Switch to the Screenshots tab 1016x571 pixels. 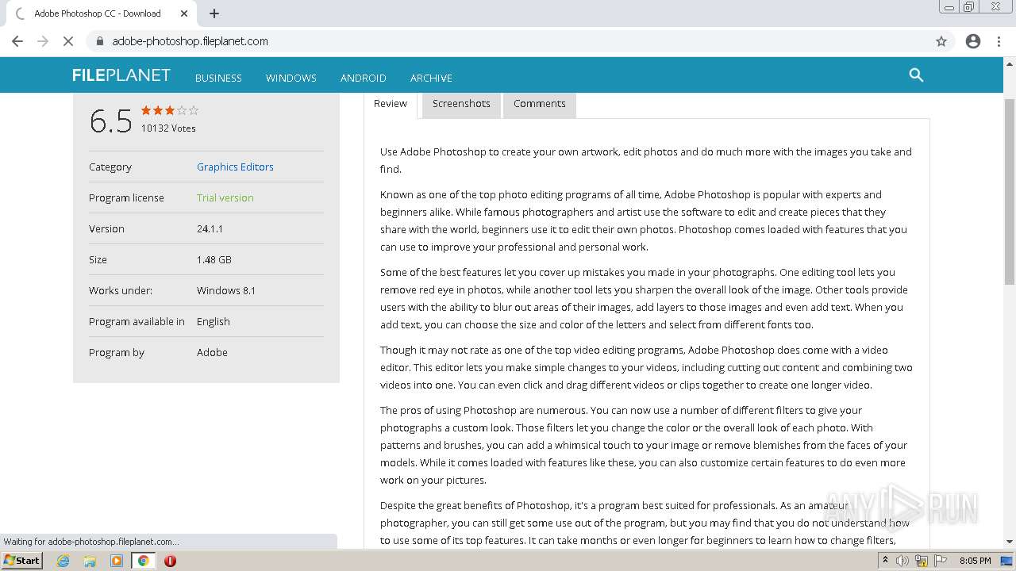pyautogui.click(x=461, y=104)
